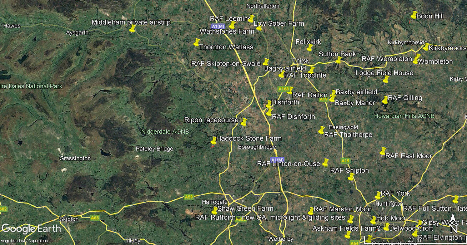Click the RAF Tholthorpe pushpin
The height and width of the screenshot is (245, 467).
(322, 130)
